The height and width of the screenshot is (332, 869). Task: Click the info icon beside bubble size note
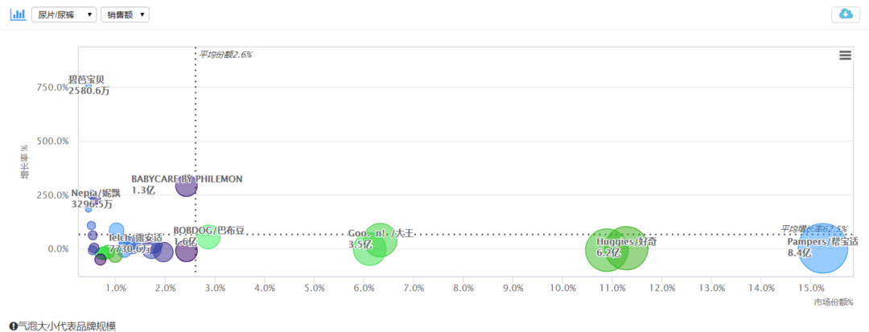[x=13, y=326]
